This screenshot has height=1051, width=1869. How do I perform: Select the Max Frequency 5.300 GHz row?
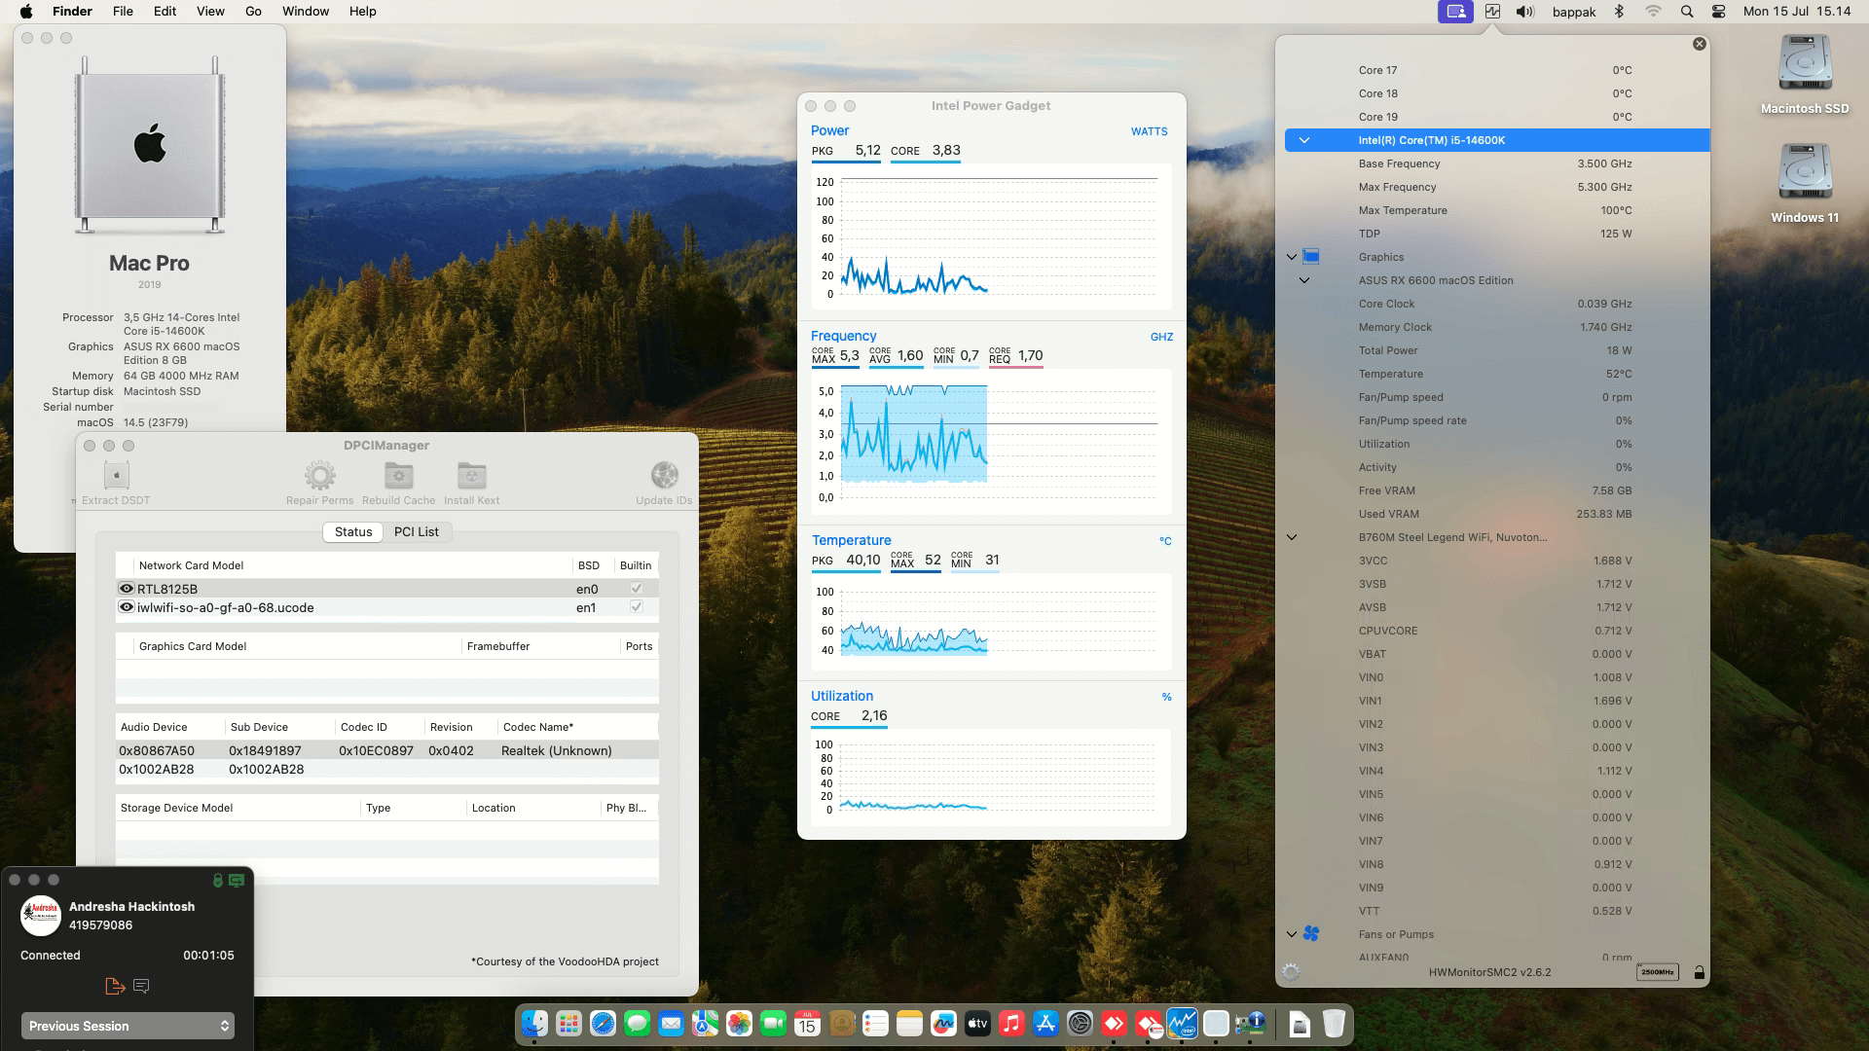point(1496,187)
